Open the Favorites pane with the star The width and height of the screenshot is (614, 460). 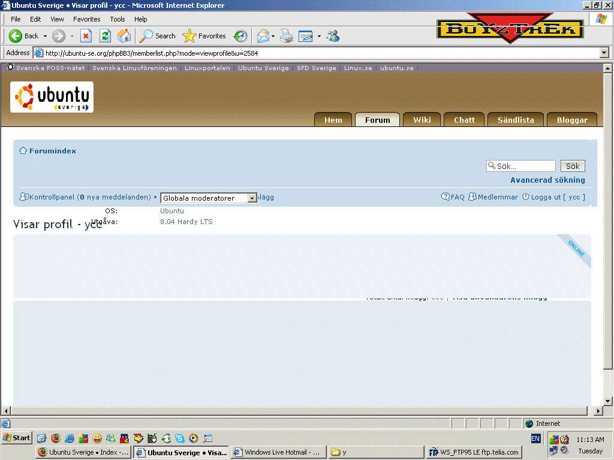tap(204, 36)
